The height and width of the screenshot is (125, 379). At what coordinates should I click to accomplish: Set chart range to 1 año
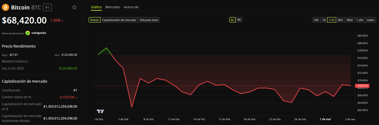360,20
